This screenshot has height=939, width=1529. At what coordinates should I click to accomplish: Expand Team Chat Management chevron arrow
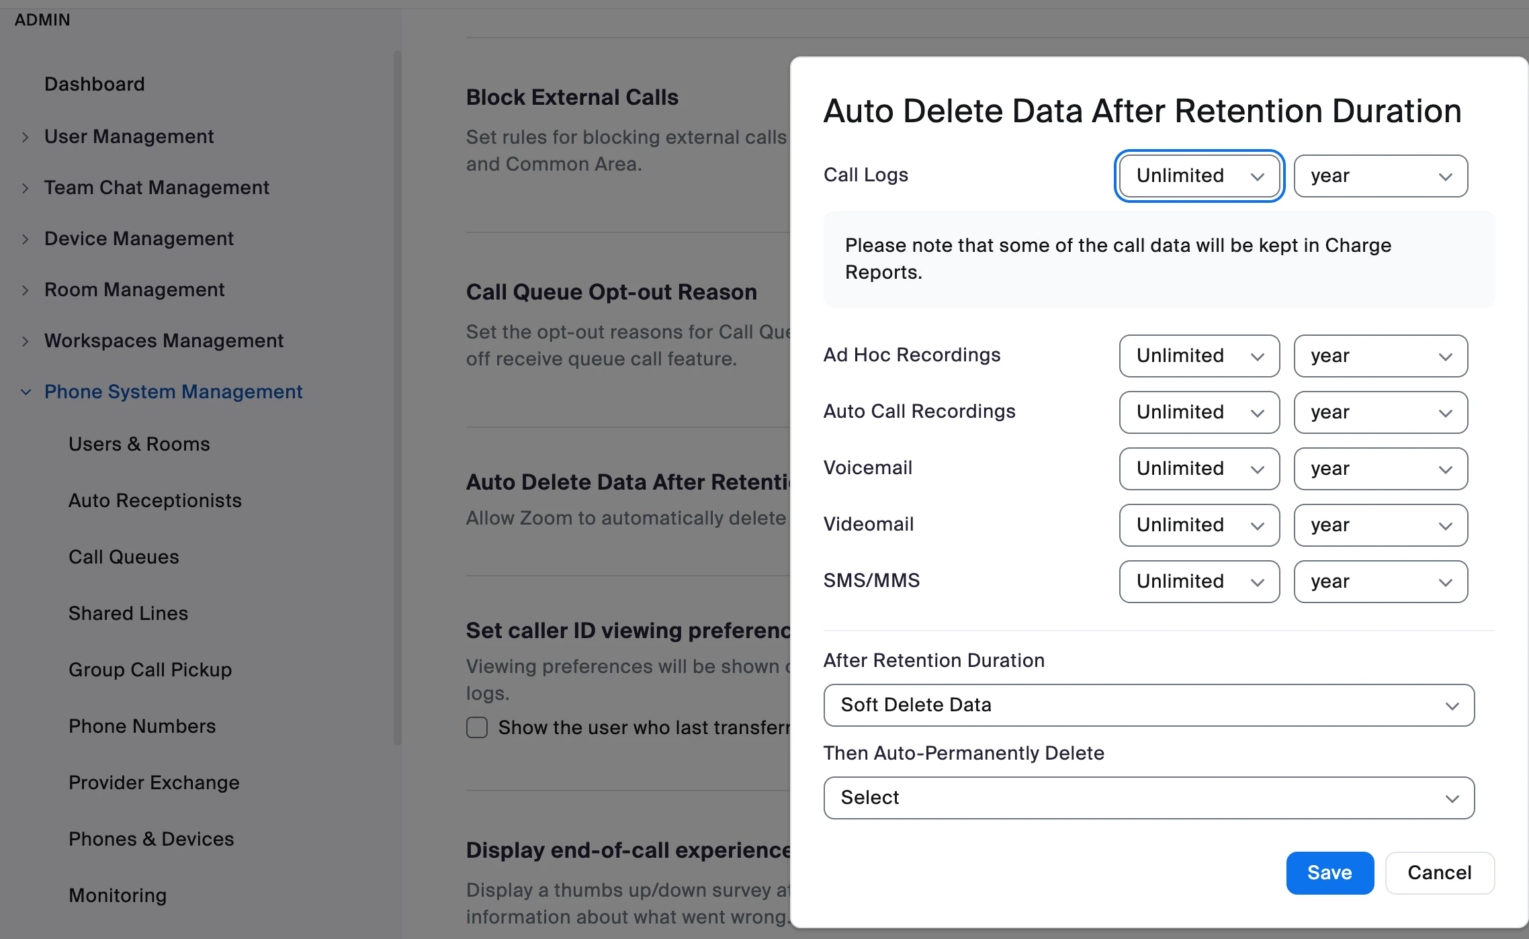pos(26,188)
